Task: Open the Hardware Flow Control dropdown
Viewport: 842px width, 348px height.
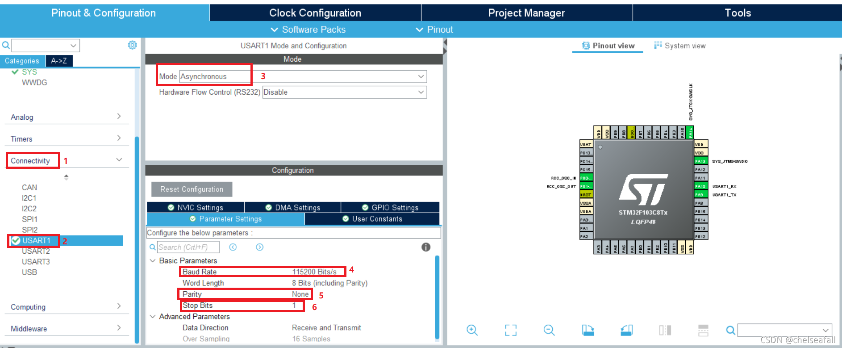Action: coord(421,92)
